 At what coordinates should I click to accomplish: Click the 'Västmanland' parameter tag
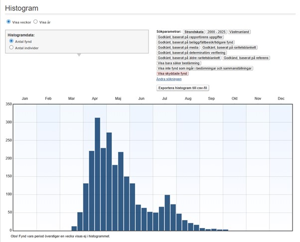pos(239,31)
